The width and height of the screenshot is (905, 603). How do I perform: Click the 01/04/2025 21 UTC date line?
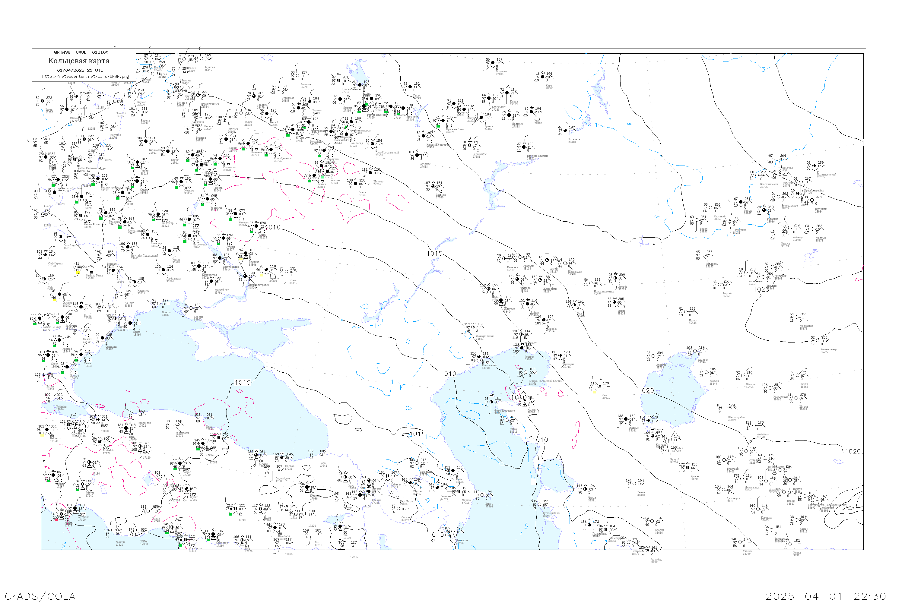80,70
